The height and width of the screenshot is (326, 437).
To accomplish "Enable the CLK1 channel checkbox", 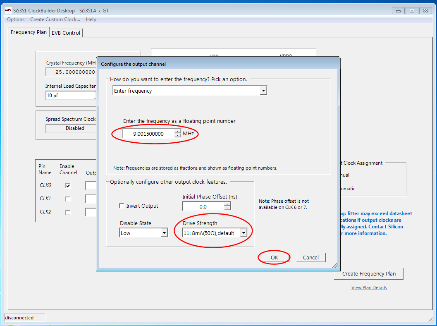I will (68, 199).
